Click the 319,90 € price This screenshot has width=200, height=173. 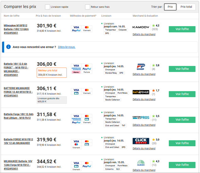click(47, 140)
